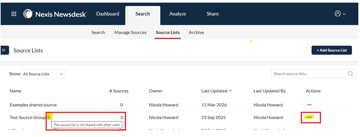Open actions menu for Test Source Group
The height and width of the screenshot is (137, 360).
coord(309,118)
